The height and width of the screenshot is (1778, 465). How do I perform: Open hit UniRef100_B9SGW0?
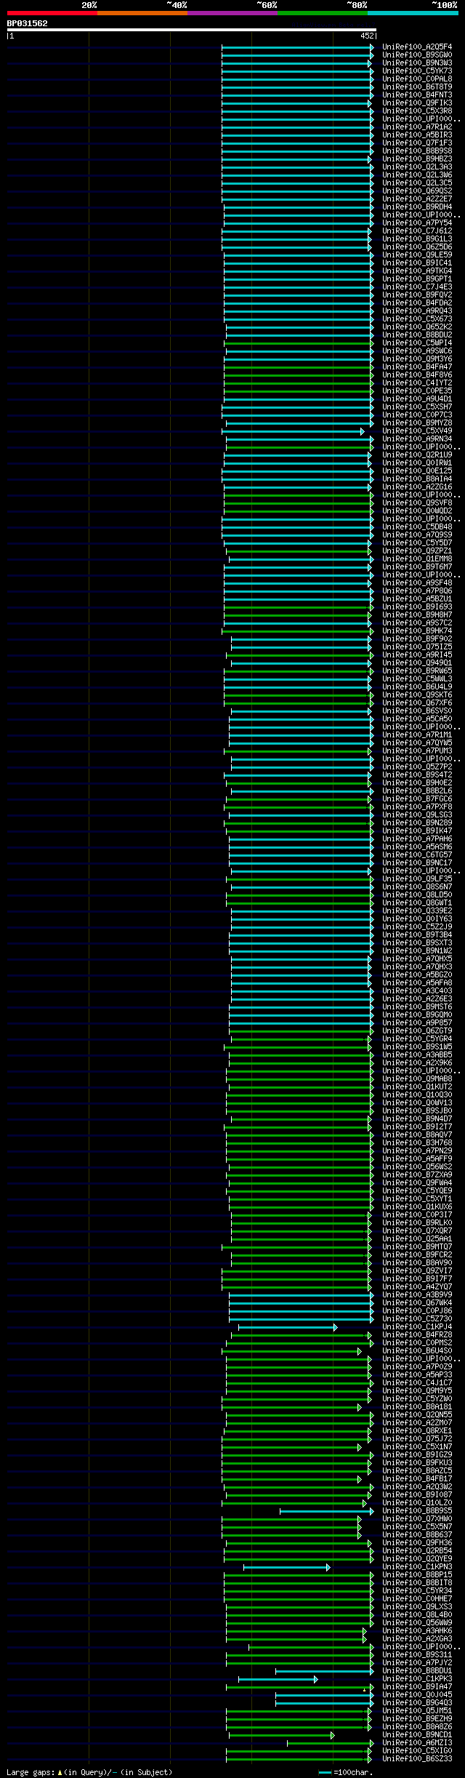pyautogui.click(x=417, y=55)
